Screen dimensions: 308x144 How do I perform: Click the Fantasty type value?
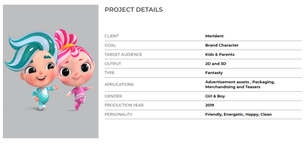214,73
